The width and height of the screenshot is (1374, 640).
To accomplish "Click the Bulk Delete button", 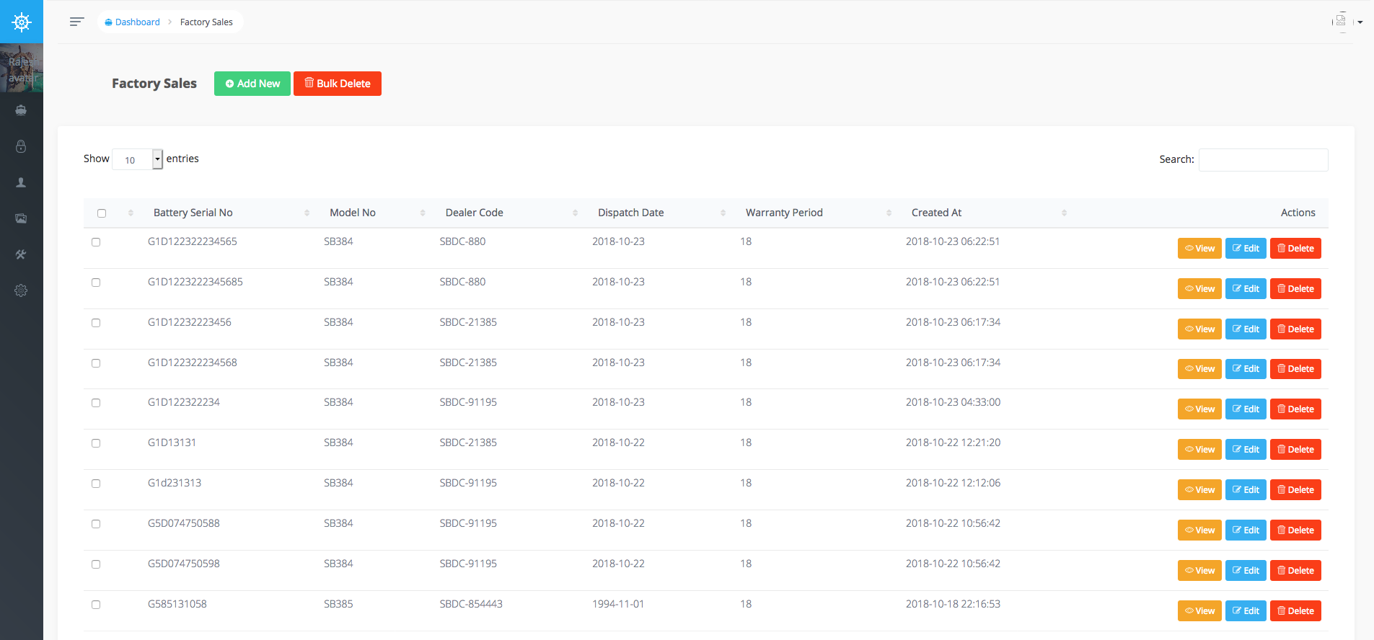I will (x=338, y=84).
